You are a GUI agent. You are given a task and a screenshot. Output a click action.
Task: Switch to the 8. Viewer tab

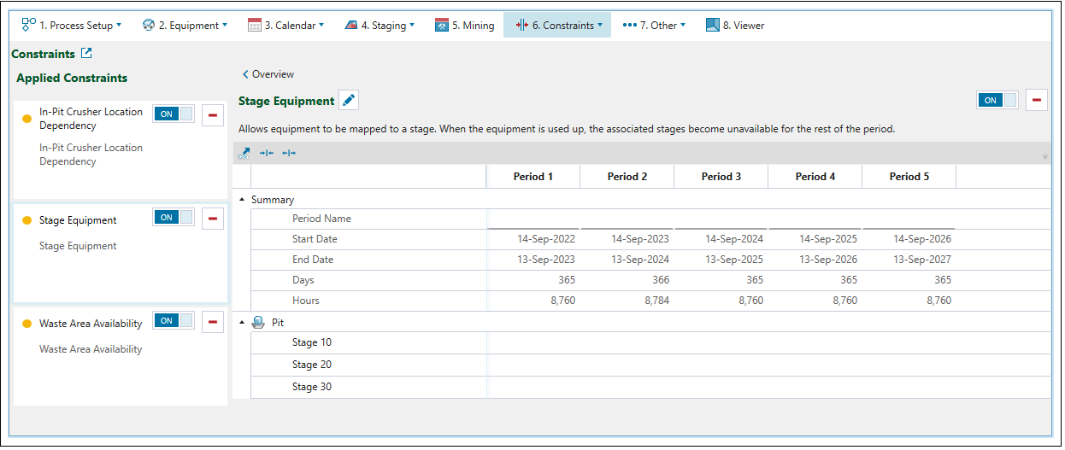[x=735, y=26]
